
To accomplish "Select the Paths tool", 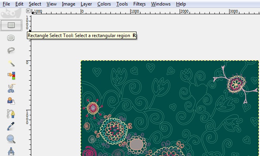I will coord(11,114).
